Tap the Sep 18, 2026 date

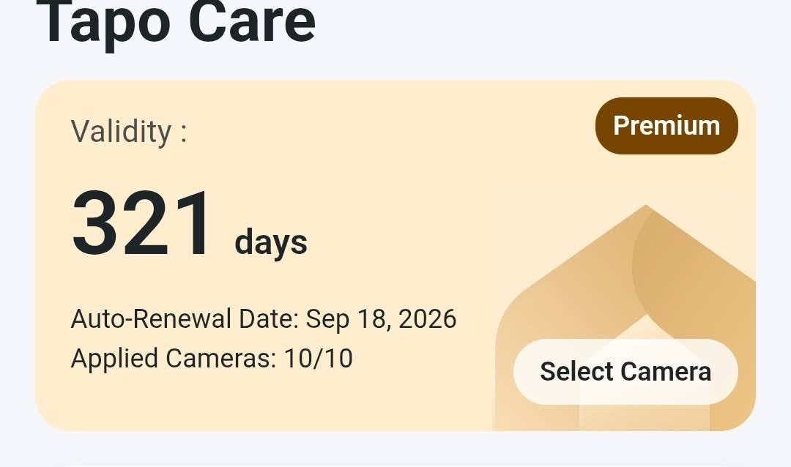(x=381, y=319)
